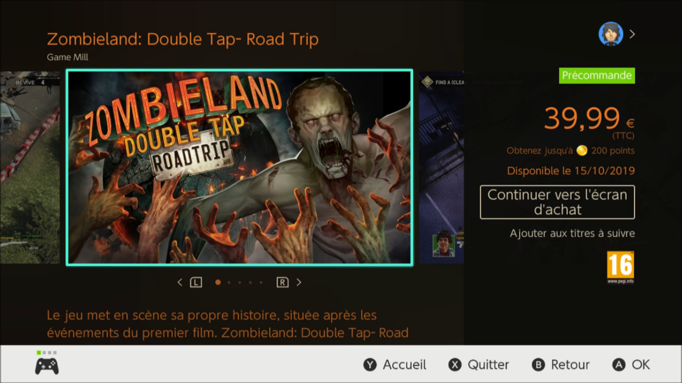Viewport: 682px width, 383px height.
Task: Select the Précommande green badge
Action: (597, 75)
